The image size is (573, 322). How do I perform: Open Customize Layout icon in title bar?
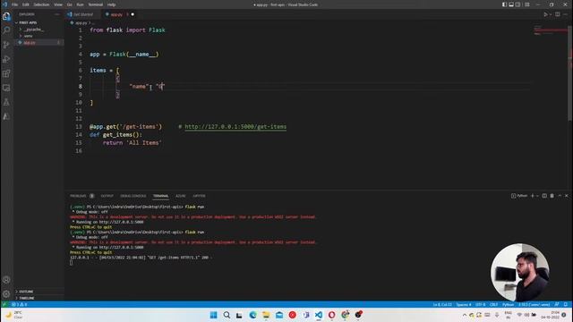coord(527,4)
